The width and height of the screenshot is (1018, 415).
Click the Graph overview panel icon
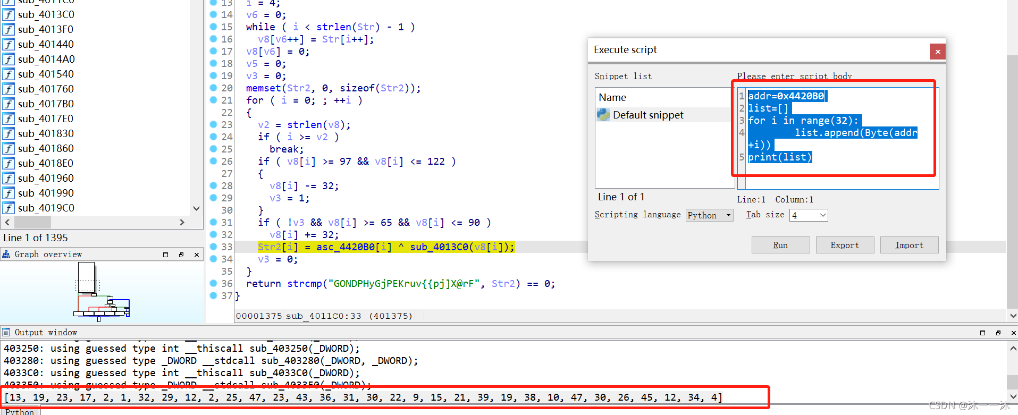tap(6, 255)
